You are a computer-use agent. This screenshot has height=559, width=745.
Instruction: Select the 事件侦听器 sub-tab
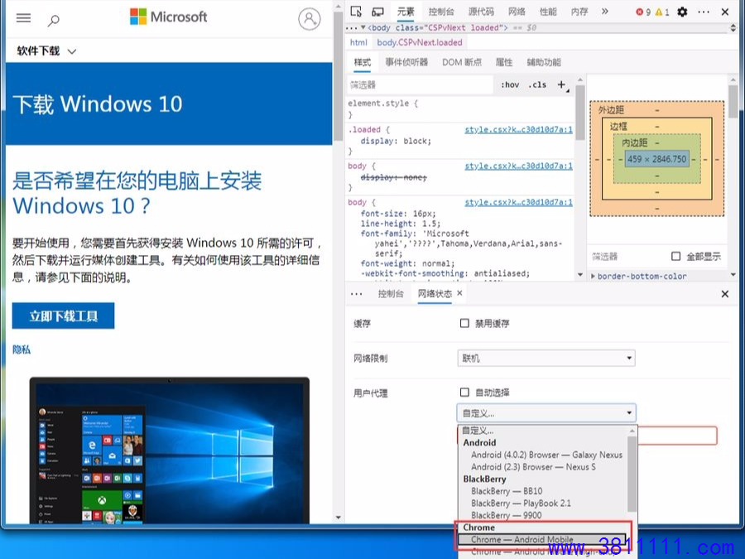406,62
